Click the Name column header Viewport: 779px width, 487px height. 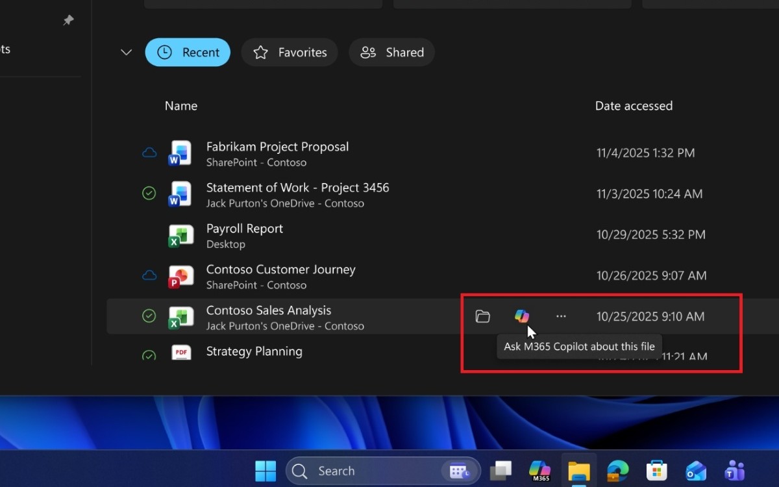point(180,105)
